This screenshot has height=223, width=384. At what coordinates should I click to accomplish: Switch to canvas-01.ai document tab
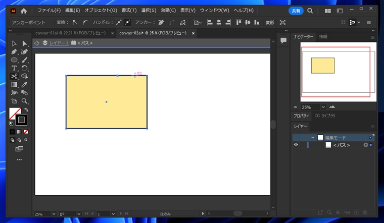click(71, 33)
